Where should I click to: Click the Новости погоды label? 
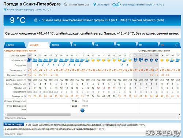pos(14,125)
